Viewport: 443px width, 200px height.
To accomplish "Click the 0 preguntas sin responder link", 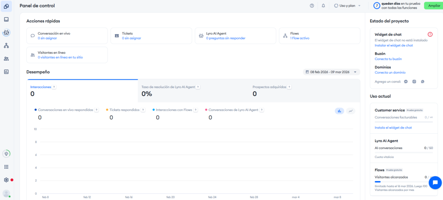I will click(x=225, y=38).
